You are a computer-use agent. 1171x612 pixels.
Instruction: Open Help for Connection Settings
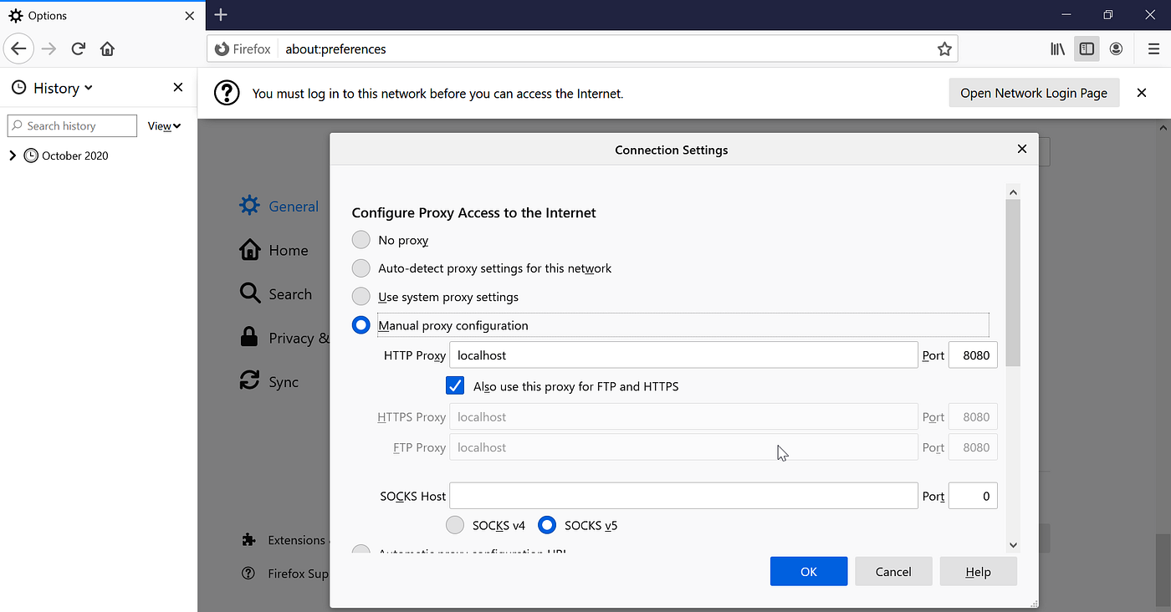(x=978, y=572)
